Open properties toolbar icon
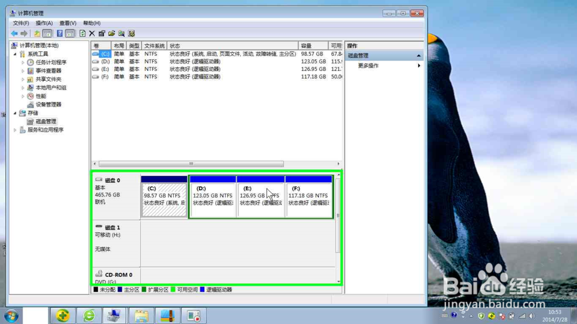577x324 pixels. click(x=102, y=33)
